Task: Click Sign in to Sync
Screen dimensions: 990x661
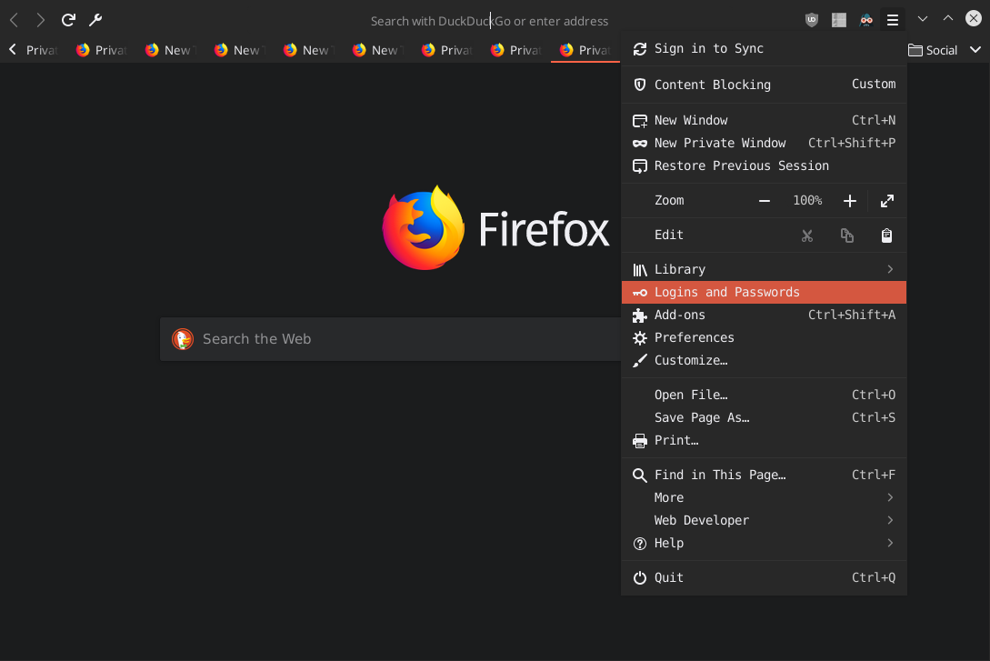Action: (764, 48)
